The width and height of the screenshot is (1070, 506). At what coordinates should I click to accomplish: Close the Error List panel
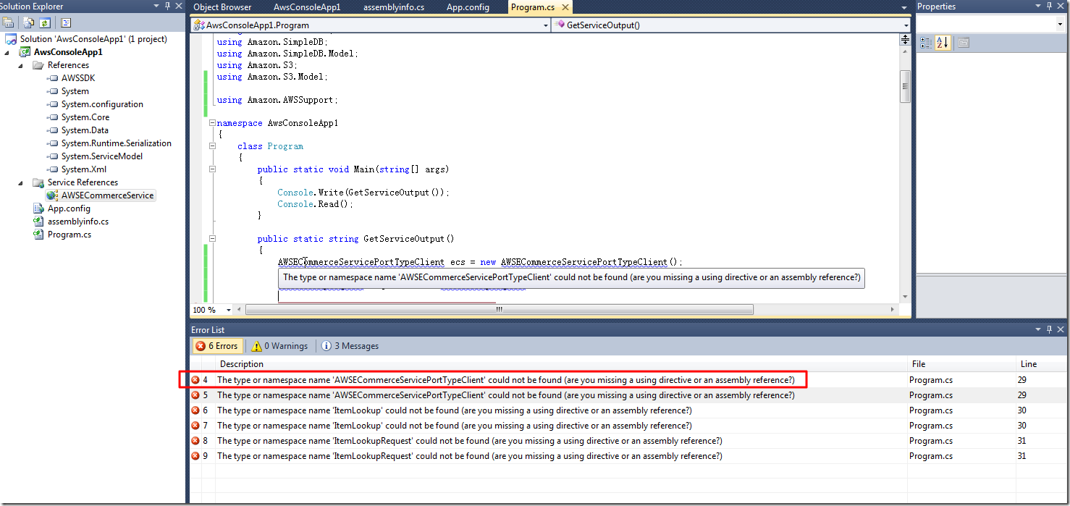pos(1061,330)
